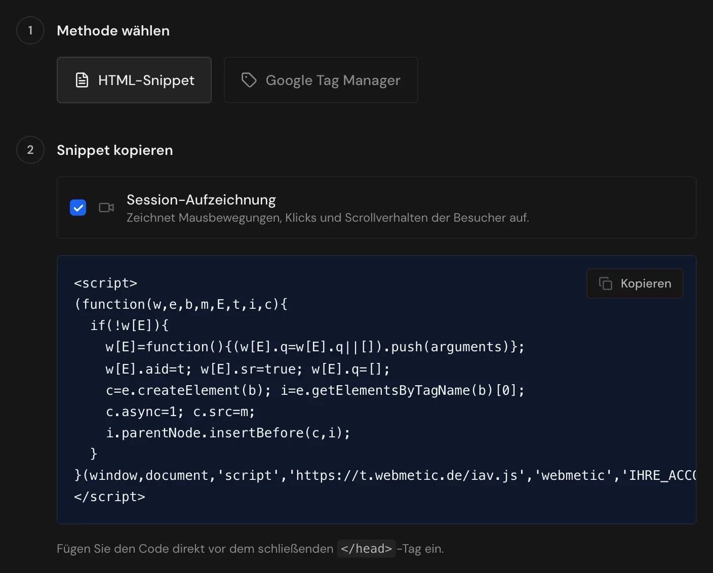Uncheck the Session-Aufzeichnung checkbox
Screen dimensions: 713x573
pyautogui.click(x=78, y=208)
